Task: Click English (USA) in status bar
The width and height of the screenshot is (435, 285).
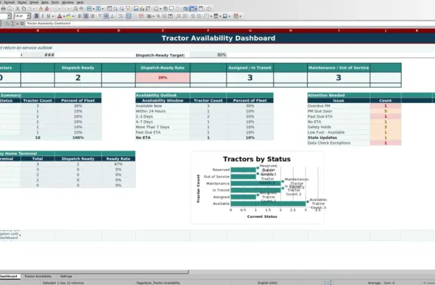Action: coord(267,283)
